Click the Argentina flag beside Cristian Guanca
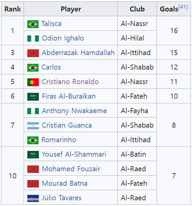192x206 pixels. point(33,126)
